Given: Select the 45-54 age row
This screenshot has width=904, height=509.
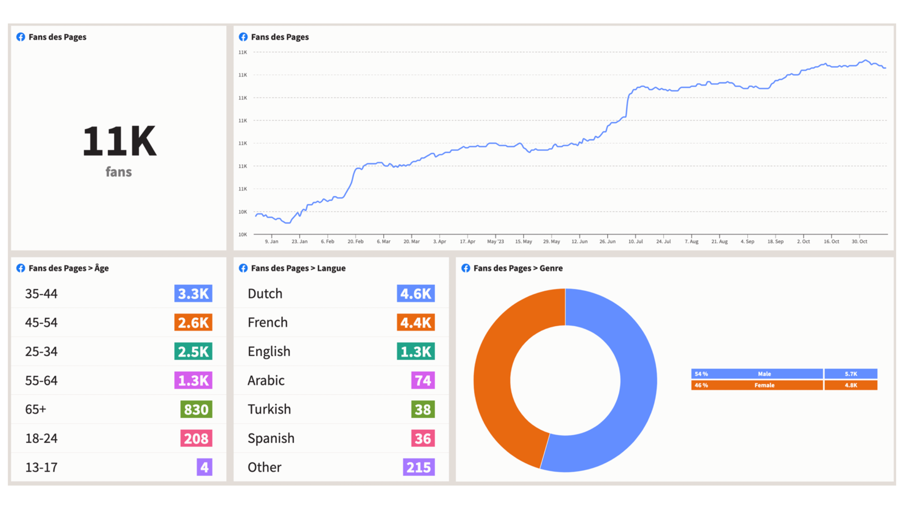Looking at the screenshot, I should pyautogui.click(x=41, y=323).
